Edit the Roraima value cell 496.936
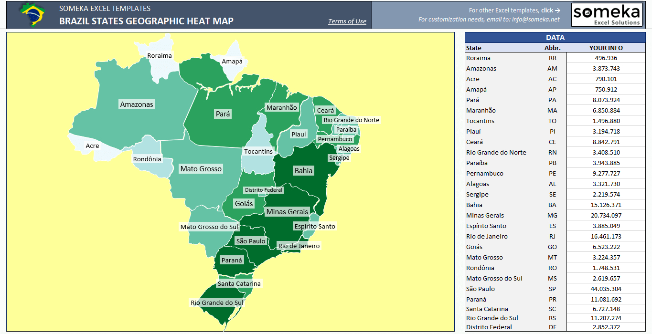Image resolution: width=652 pixels, height=334 pixels. coord(606,58)
